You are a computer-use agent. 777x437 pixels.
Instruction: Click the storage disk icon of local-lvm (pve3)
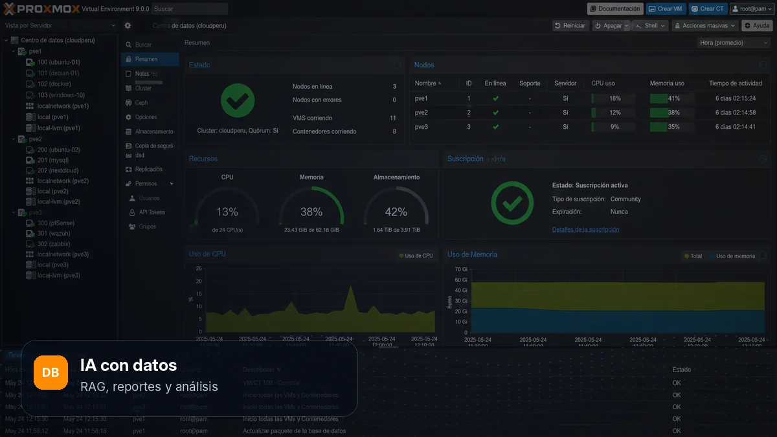click(30, 275)
